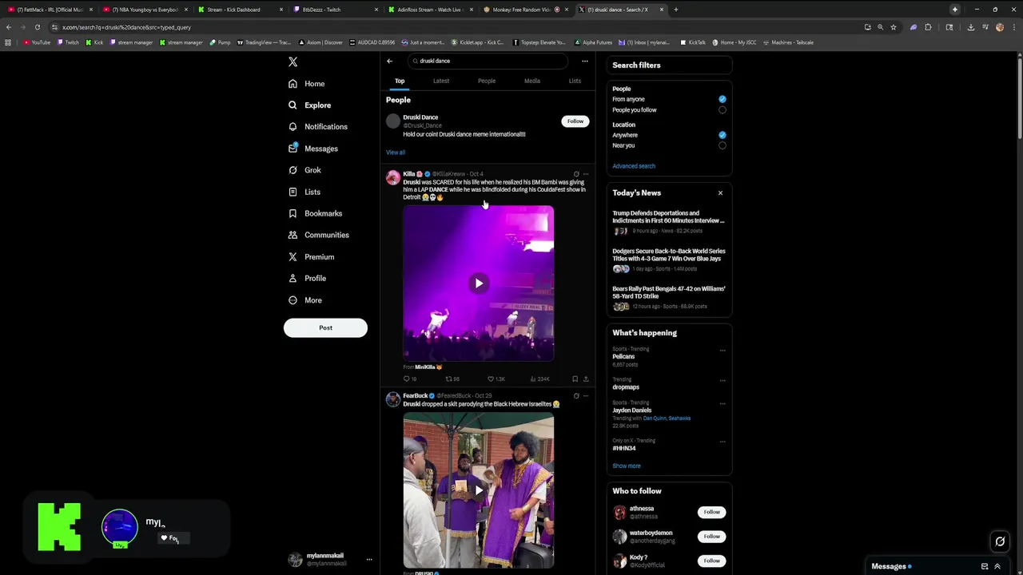Open Notifications in the X sidebar
This screenshot has width=1023, height=575.
point(318,127)
